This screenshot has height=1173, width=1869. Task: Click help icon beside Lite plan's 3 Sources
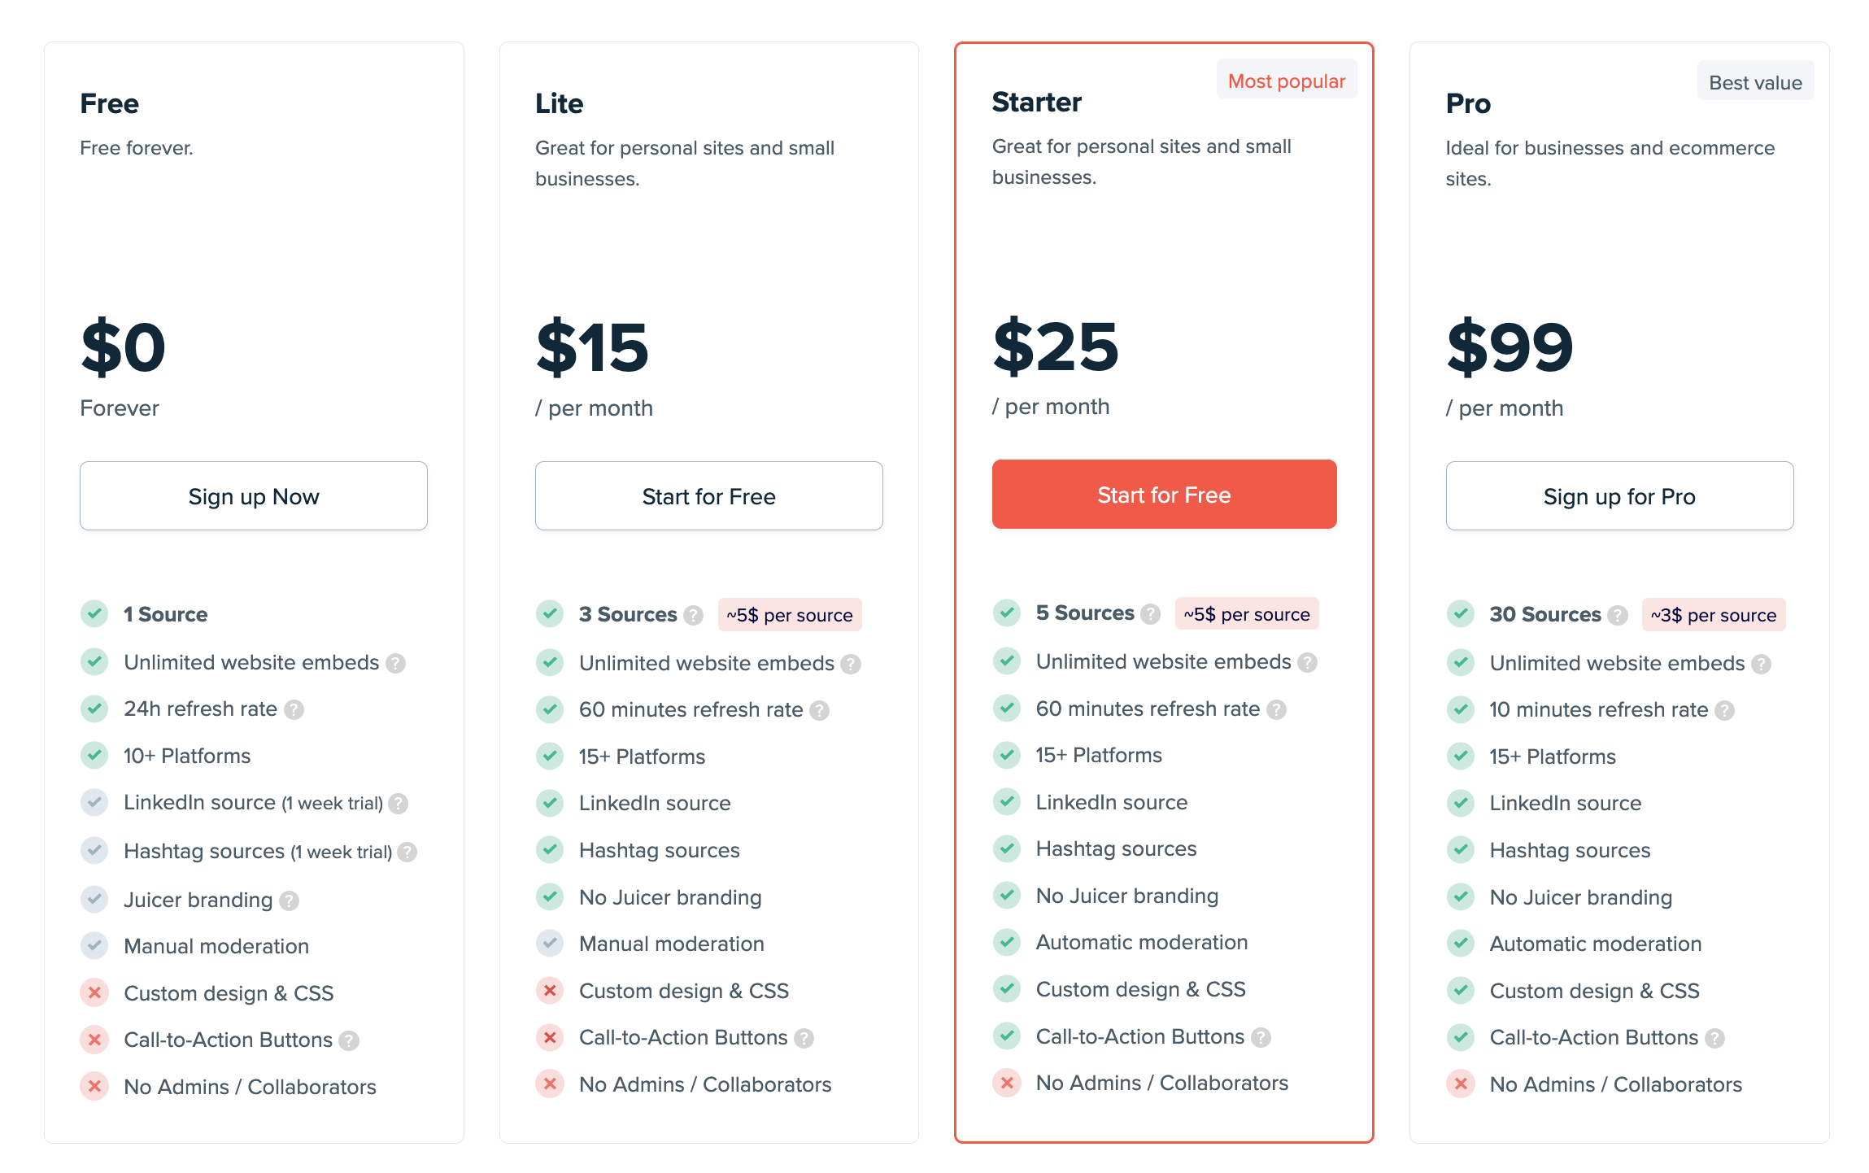pos(693,616)
